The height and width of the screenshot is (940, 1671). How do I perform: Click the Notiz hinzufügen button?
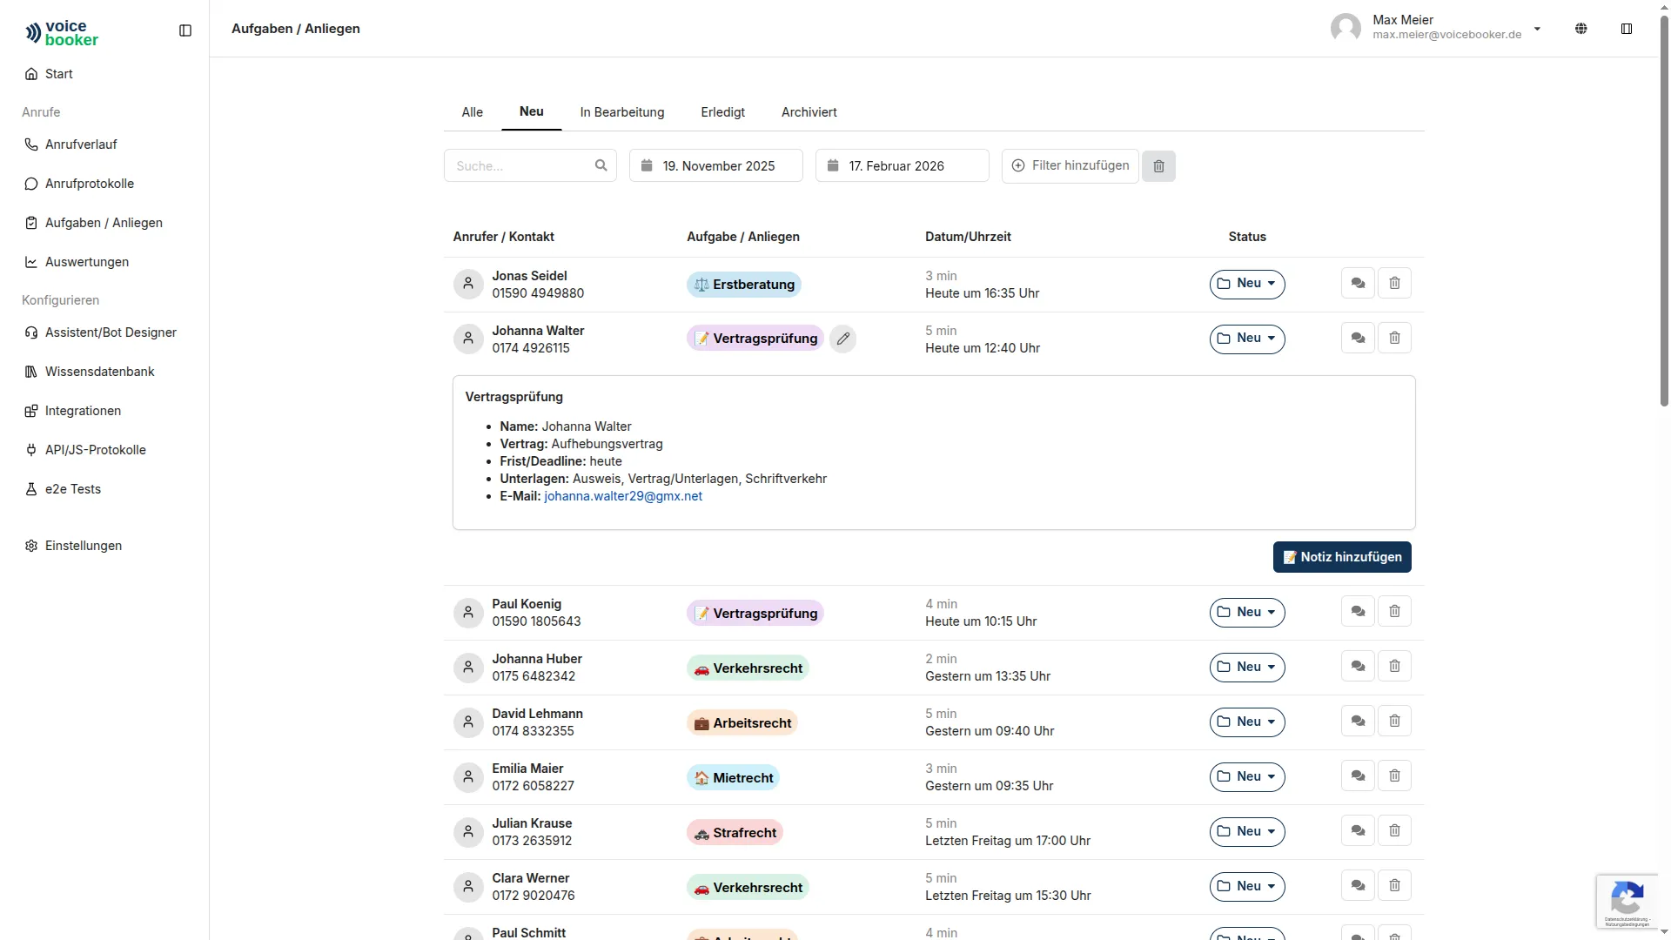(1342, 557)
